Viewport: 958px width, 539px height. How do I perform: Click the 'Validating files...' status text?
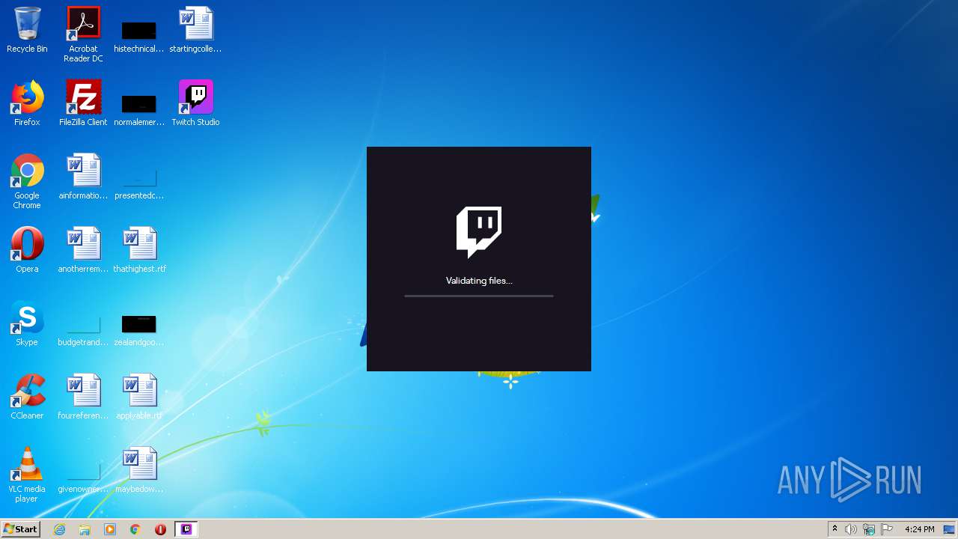pyautogui.click(x=479, y=281)
